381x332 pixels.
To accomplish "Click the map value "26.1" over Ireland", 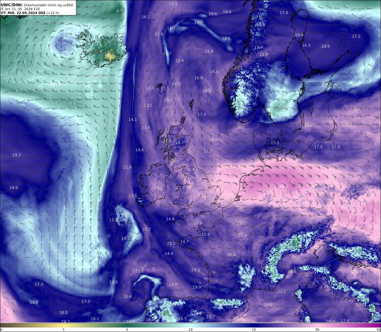I will (x=158, y=188).
